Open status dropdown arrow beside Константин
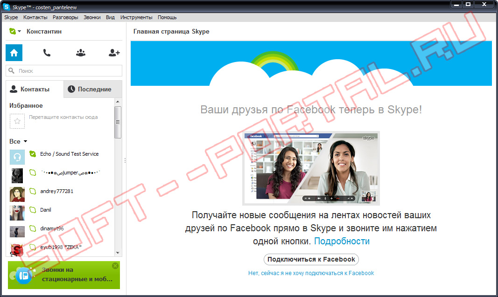This screenshot has height=297, width=498. 20,31
